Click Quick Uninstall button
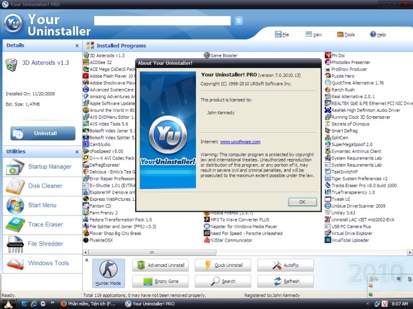This screenshot has width=413, height=309. coord(223,265)
